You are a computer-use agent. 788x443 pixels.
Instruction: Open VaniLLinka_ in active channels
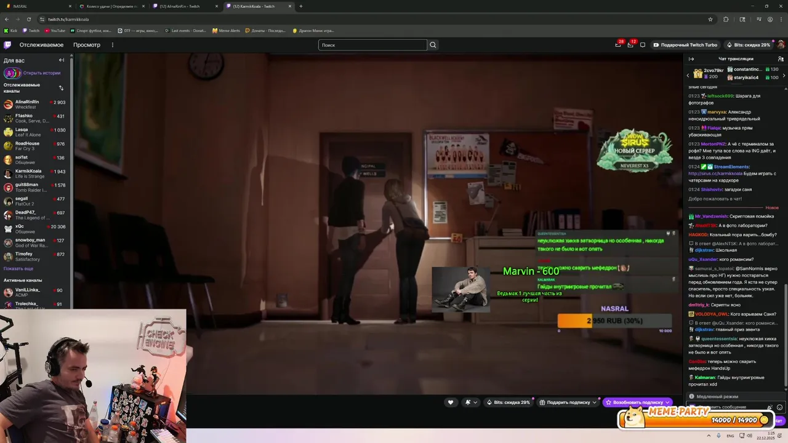(x=34, y=292)
